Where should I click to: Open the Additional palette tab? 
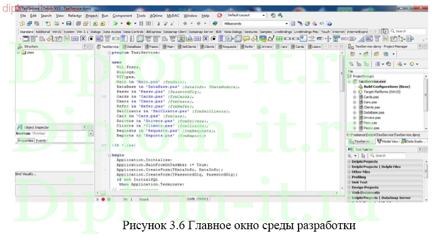click(x=43, y=32)
